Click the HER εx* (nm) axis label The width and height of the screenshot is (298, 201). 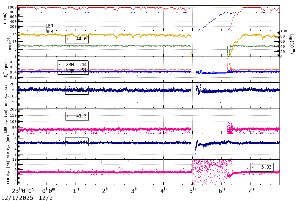(x=8, y=147)
